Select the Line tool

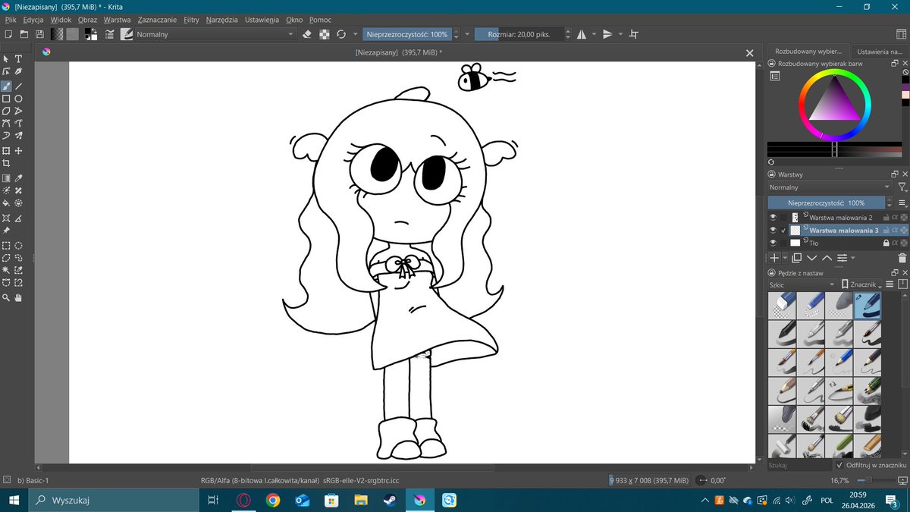click(x=18, y=86)
